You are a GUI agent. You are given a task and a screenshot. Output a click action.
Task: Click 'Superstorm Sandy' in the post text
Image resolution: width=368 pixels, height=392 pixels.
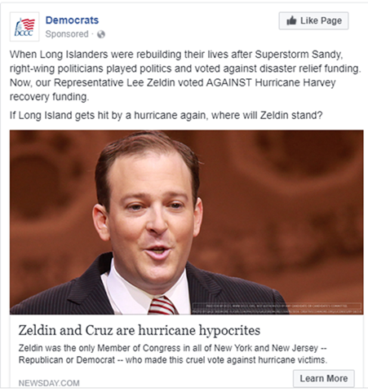[x=299, y=55]
